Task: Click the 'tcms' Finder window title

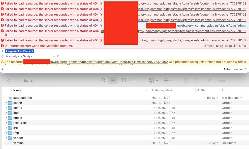Action: point(28,81)
